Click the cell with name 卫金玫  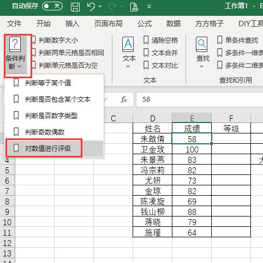pyautogui.click(x=153, y=149)
